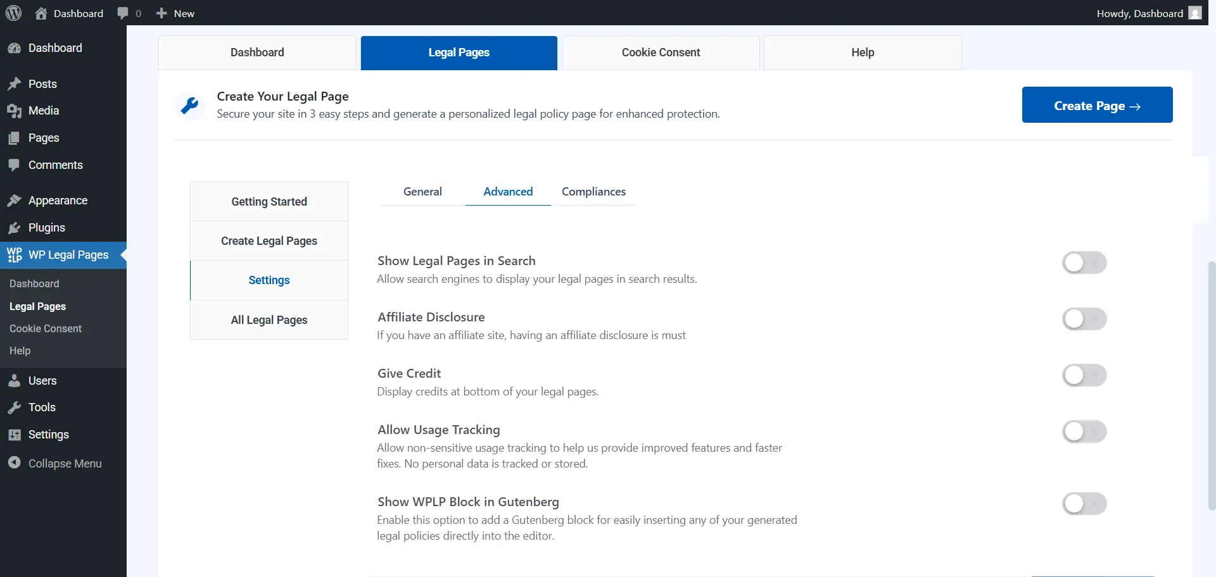Open Tools via the wrench icon

coord(15,407)
